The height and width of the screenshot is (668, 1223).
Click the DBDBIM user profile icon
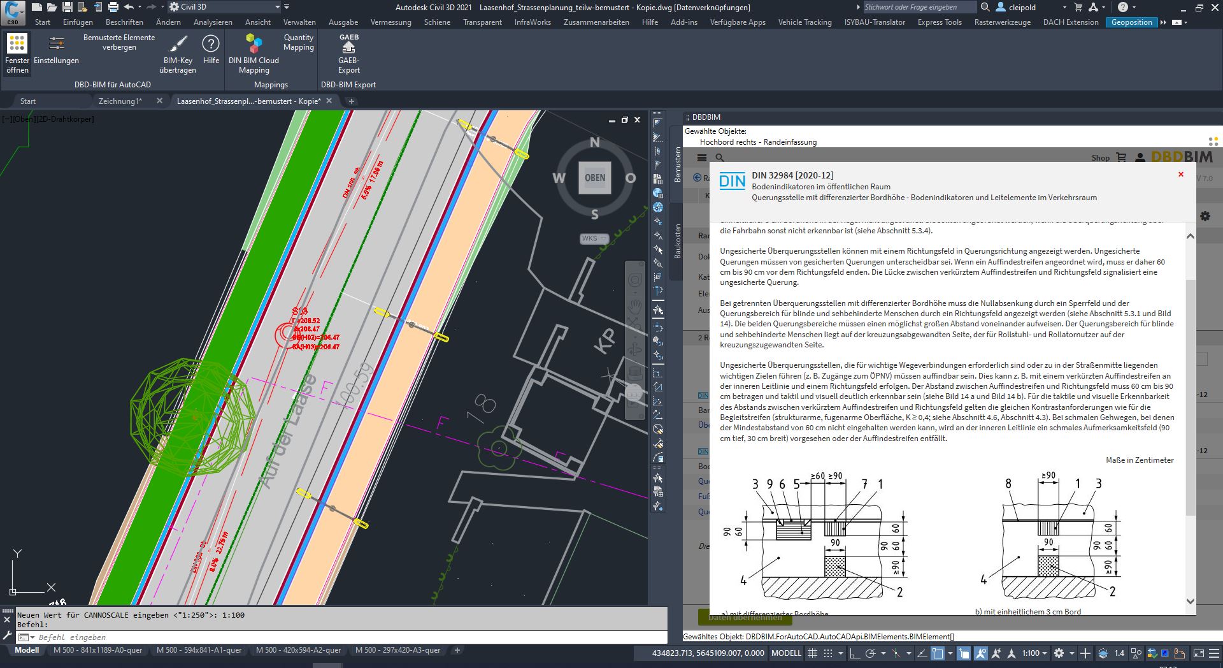1140,157
